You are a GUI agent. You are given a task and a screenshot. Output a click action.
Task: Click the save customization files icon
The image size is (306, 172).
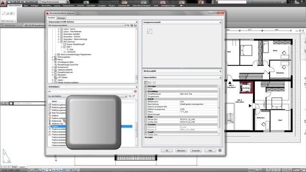click(132, 25)
